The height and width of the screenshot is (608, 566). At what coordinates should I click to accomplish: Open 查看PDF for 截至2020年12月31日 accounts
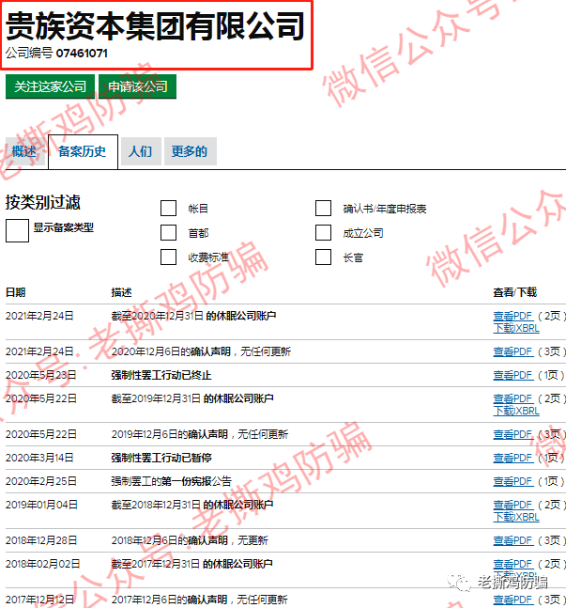(513, 316)
